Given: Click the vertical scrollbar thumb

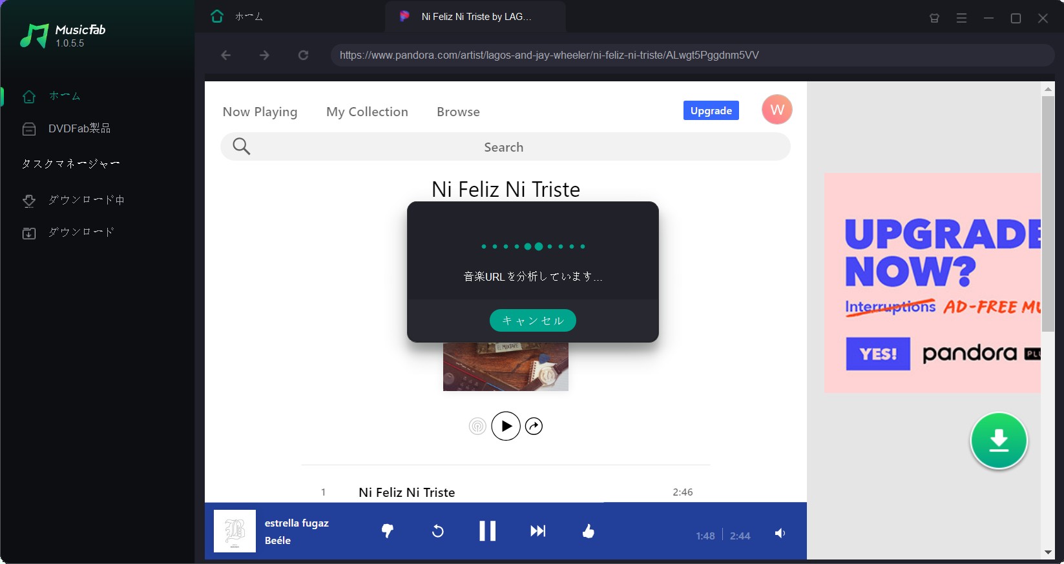Looking at the screenshot, I should [x=1048, y=214].
